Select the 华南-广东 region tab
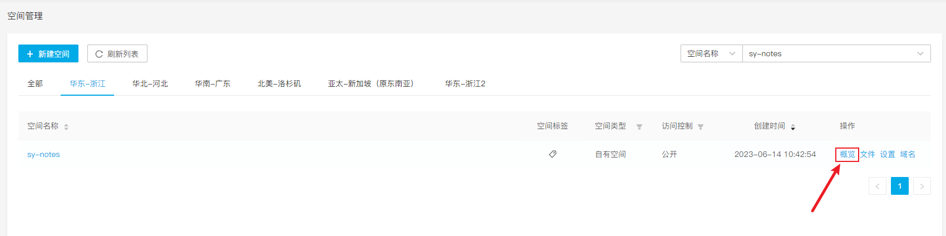Screen dimensions: 946x236 tap(213, 83)
